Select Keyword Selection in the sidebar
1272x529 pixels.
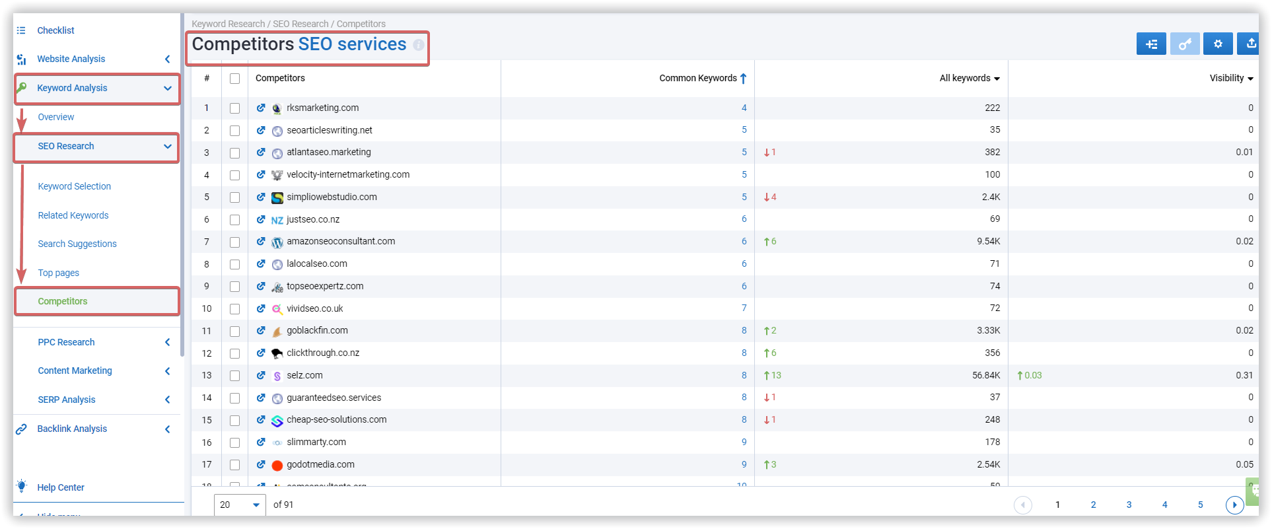[x=75, y=186]
